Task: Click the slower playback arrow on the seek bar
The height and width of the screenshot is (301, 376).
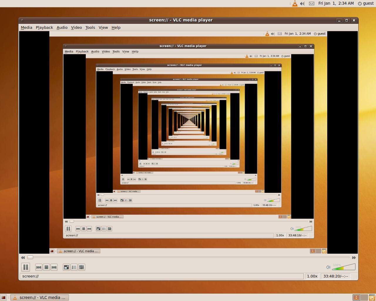Action: coord(23,257)
